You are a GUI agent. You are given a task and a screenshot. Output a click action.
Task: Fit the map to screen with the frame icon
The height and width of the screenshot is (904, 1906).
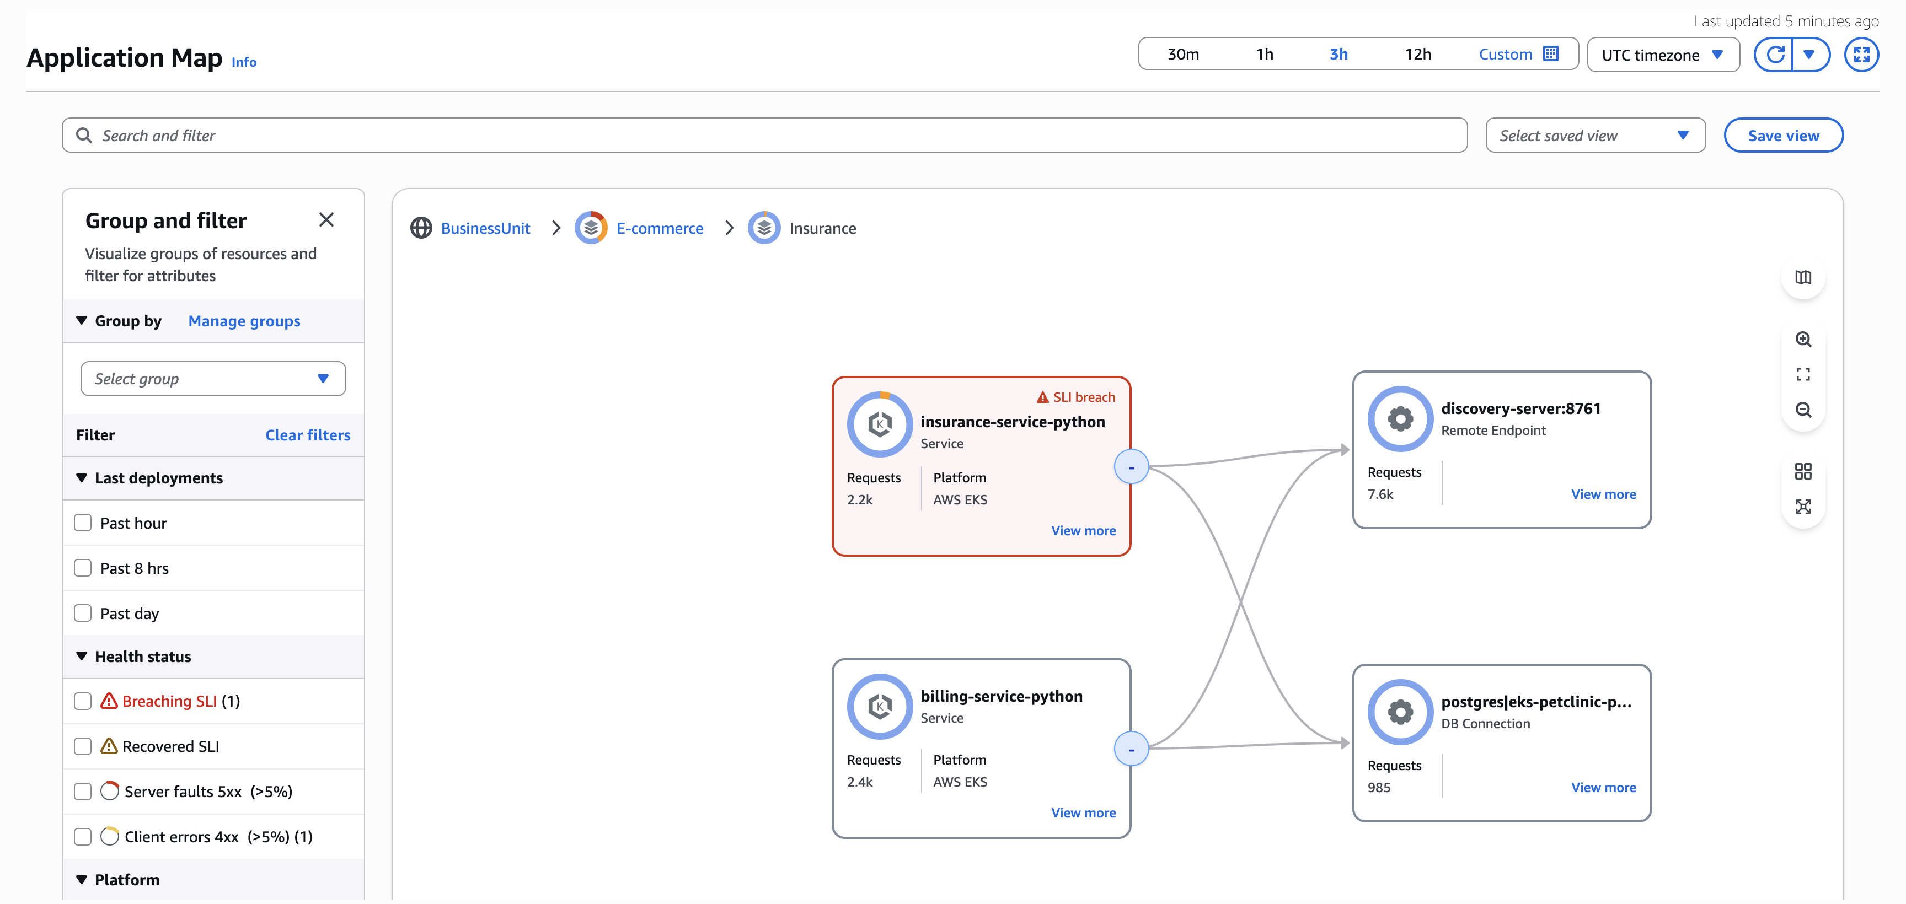pyautogui.click(x=1803, y=374)
